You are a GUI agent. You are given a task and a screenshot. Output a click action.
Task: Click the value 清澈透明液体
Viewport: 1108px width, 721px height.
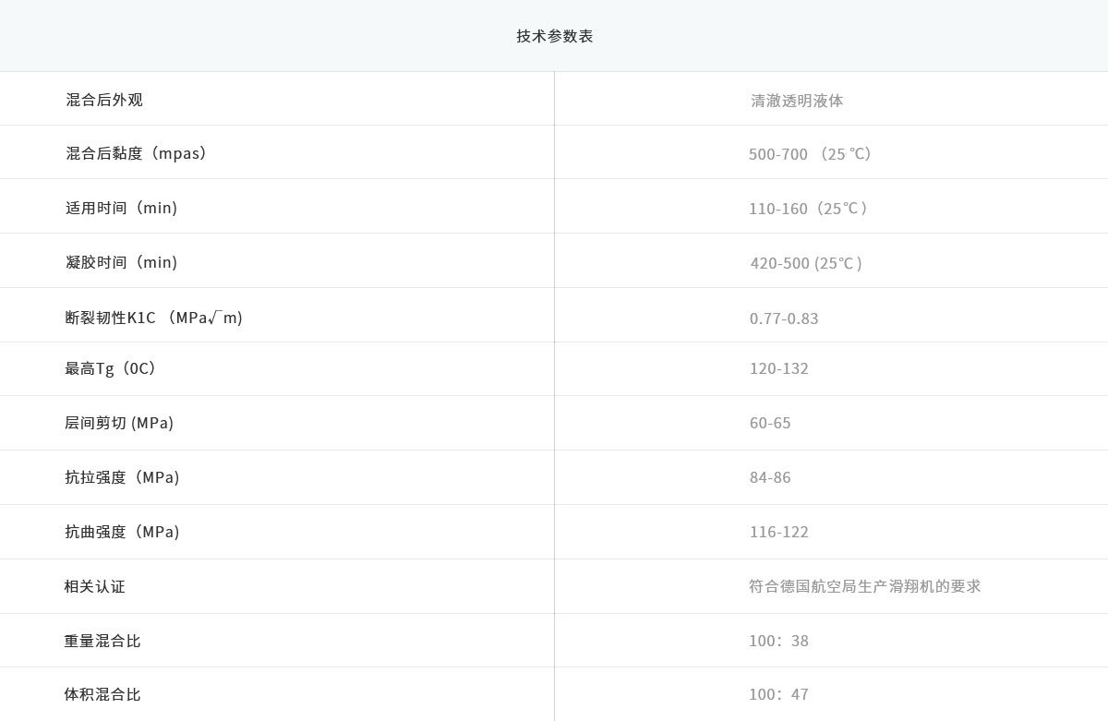point(797,101)
